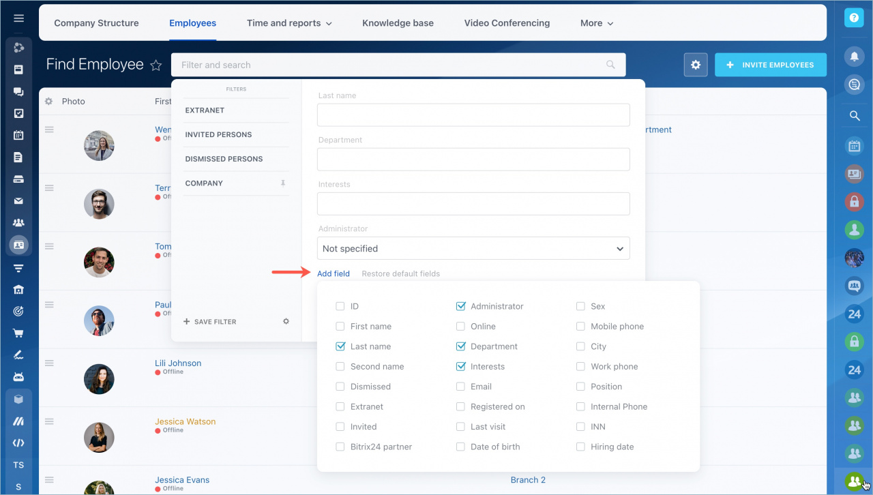Image resolution: width=873 pixels, height=495 pixels.
Task: Click into the Interests filter field
Action: [473, 203]
